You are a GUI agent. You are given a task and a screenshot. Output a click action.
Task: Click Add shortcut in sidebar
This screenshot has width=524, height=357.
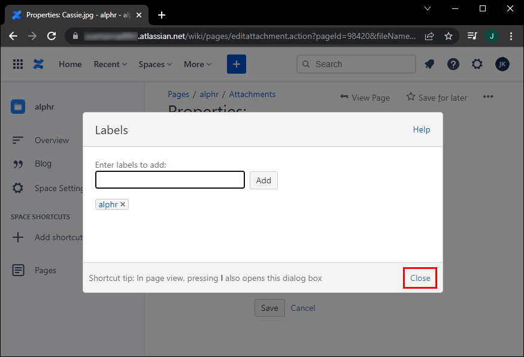[x=59, y=237]
